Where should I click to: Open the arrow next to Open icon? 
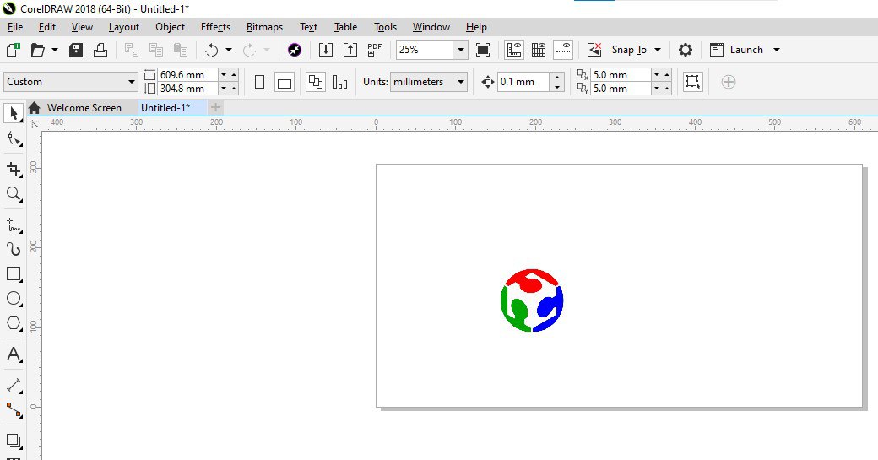click(55, 50)
